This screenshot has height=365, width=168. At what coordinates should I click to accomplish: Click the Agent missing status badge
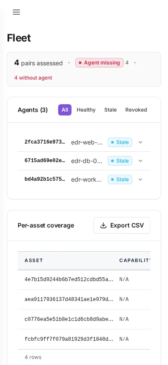pos(100,63)
